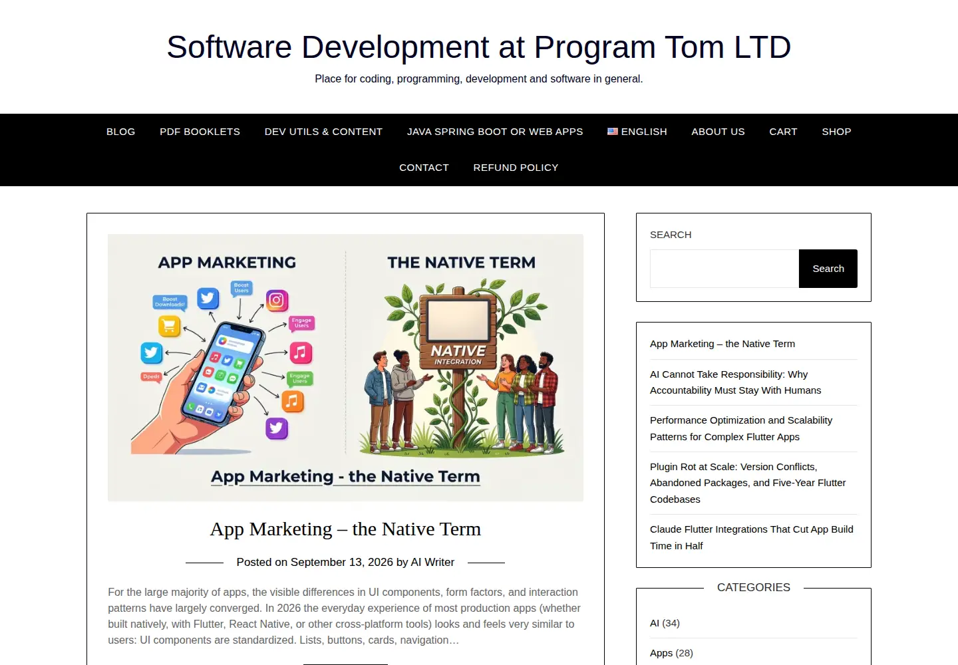View the Refund Policy page
Screen dimensions: 958x665
[x=516, y=168]
